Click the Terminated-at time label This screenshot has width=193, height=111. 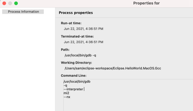(77, 36)
